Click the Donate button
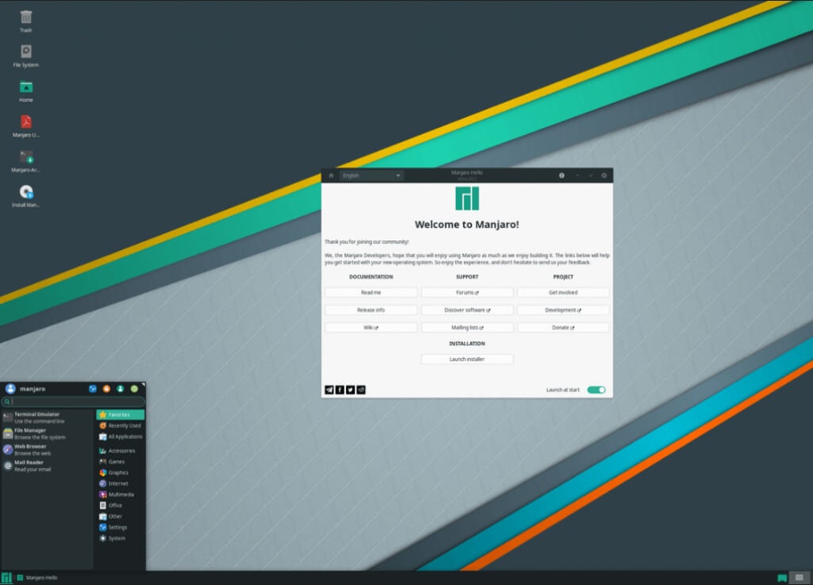 563,328
